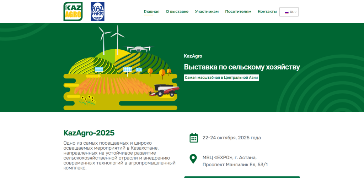The height and width of the screenshot is (178, 364).
Task: Click the location pin icon
Action: [193, 159]
